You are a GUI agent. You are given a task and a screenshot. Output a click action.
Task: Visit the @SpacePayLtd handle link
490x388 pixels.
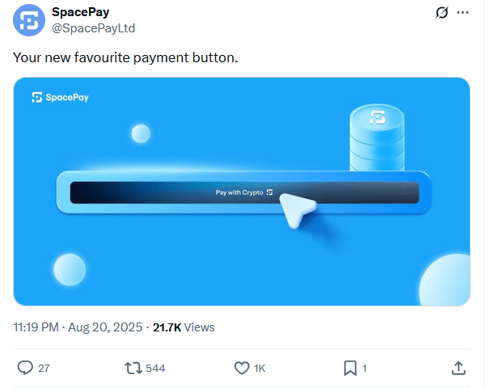(93, 28)
